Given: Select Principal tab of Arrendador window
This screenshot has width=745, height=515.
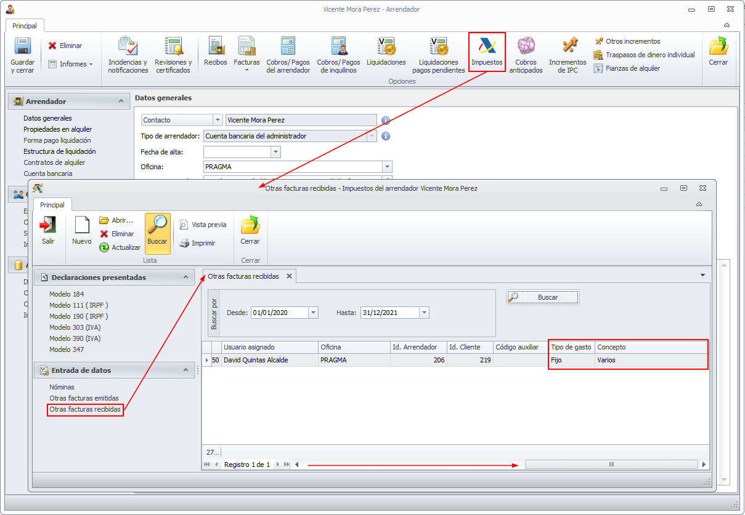Looking at the screenshot, I should pos(25,26).
